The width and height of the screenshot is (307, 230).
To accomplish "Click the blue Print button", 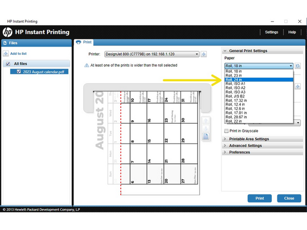I will coord(260,198).
